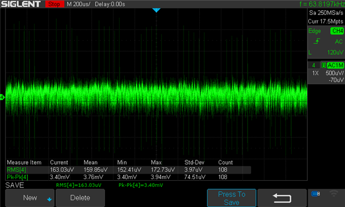Click Pk-Pk mean value 3.76mV
345x207 pixels.
click(x=93, y=177)
